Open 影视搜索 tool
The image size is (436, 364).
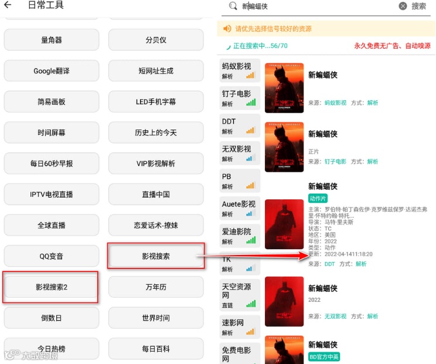click(x=156, y=256)
